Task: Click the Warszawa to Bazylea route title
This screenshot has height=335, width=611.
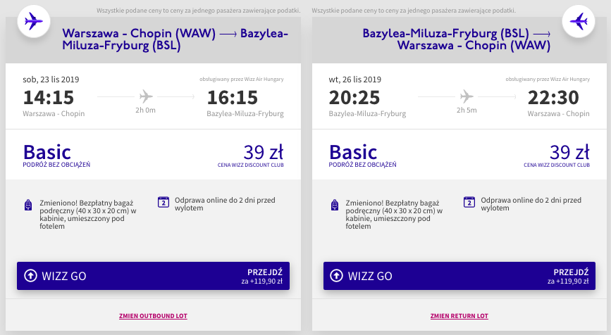Action: (x=175, y=39)
